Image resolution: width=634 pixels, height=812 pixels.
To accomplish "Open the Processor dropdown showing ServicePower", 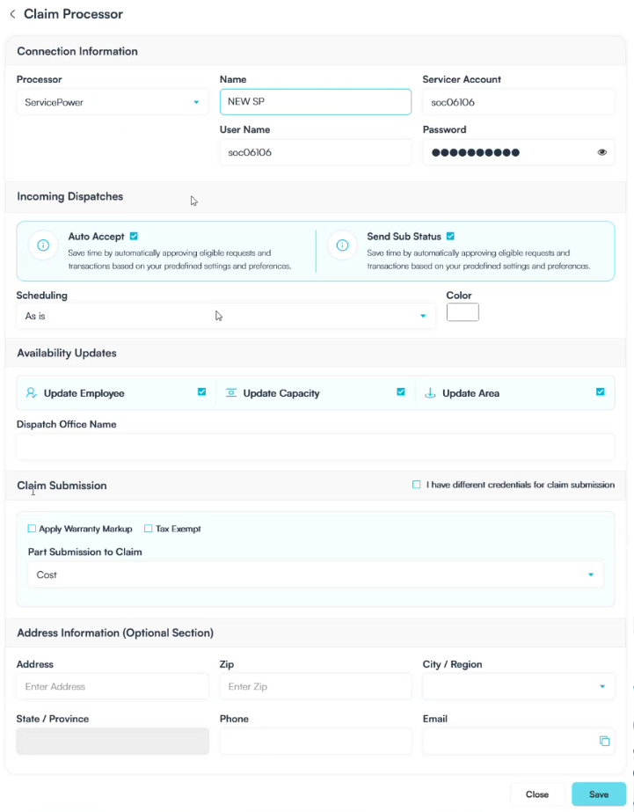I will click(x=113, y=102).
